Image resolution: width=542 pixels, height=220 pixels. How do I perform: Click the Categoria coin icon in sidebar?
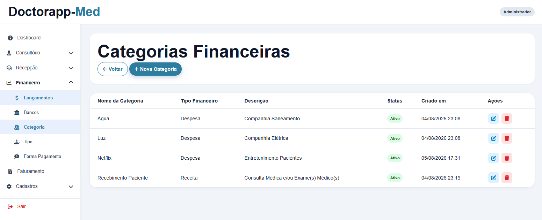click(x=17, y=127)
